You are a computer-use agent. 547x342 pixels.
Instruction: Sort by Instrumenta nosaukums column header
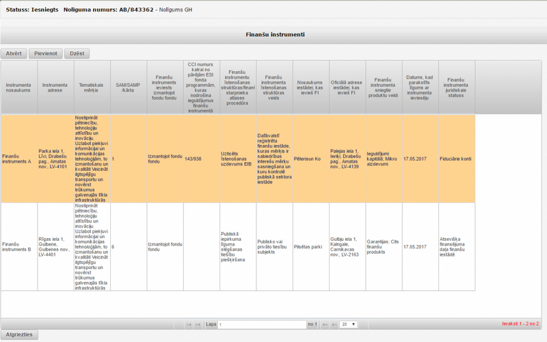(x=18, y=88)
